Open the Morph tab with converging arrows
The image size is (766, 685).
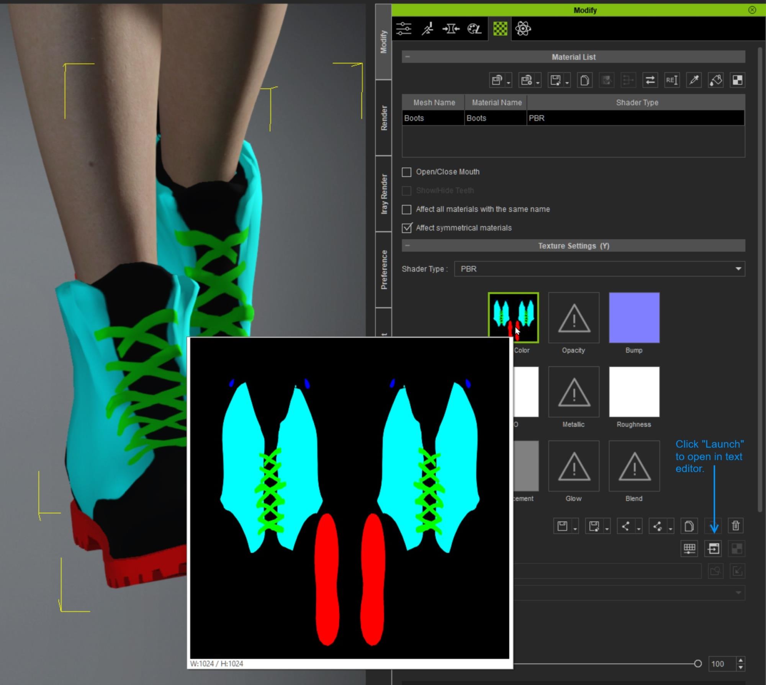tap(450, 29)
